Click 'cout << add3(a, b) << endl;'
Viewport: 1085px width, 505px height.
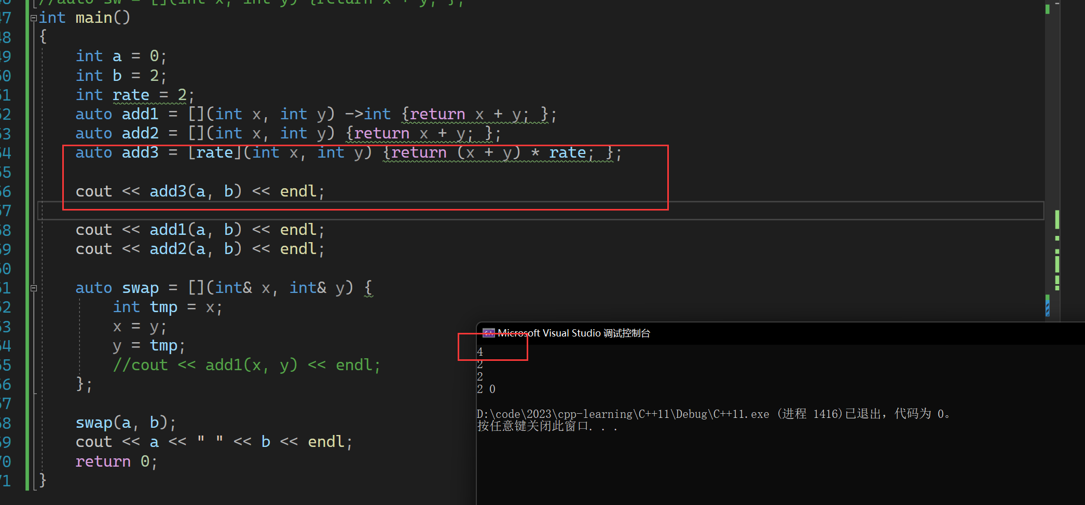coord(200,191)
